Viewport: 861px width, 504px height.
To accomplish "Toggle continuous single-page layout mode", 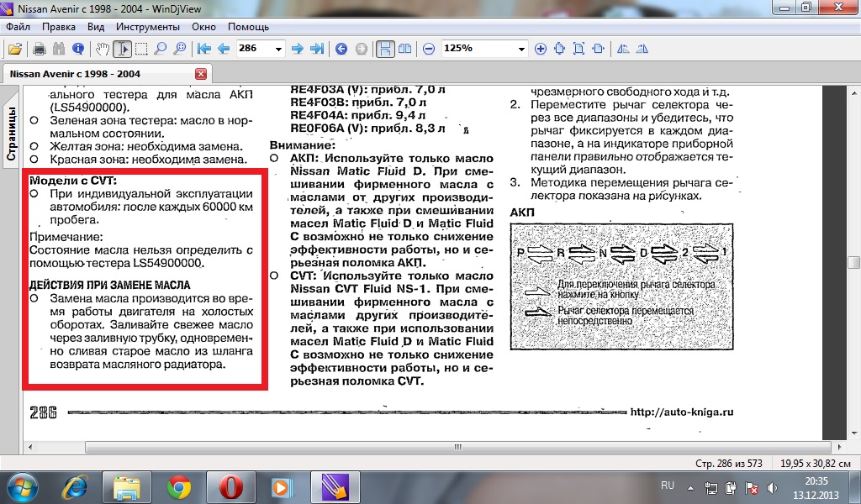I will pyautogui.click(x=383, y=49).
